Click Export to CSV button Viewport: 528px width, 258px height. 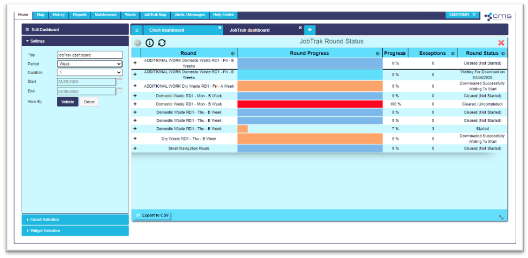coord(152,215)
